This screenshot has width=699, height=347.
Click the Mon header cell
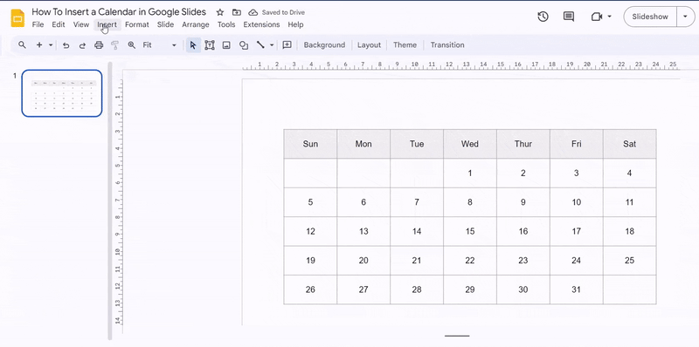[363, 144]
